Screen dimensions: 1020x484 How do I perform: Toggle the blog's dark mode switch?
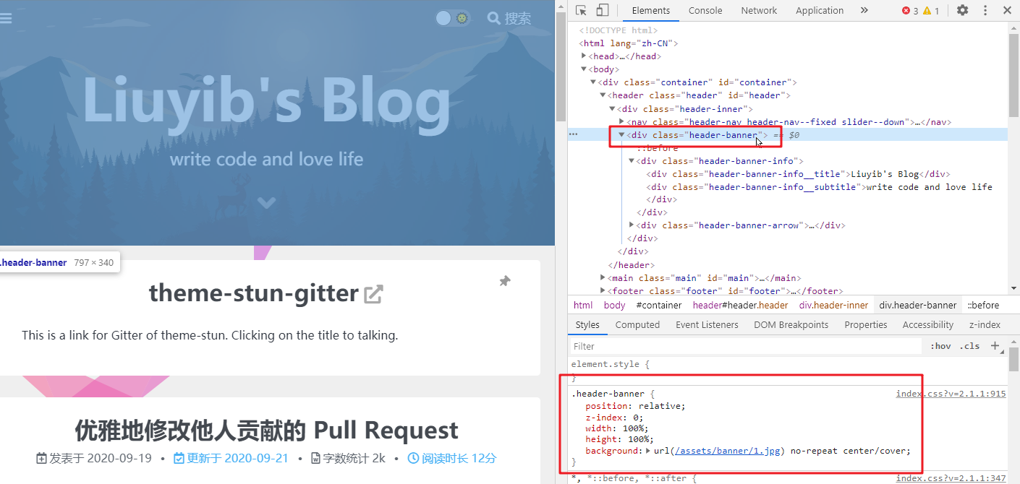(x=452, y=18)
